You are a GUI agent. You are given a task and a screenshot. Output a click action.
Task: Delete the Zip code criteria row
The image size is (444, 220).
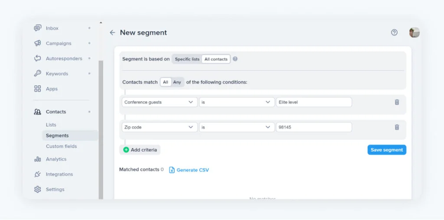pyautogui.click(x=397, y=127)
